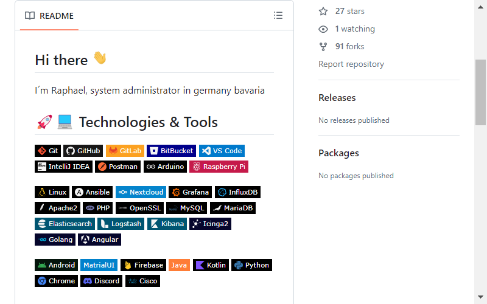Open the README outline list icon

click(278, 15)
